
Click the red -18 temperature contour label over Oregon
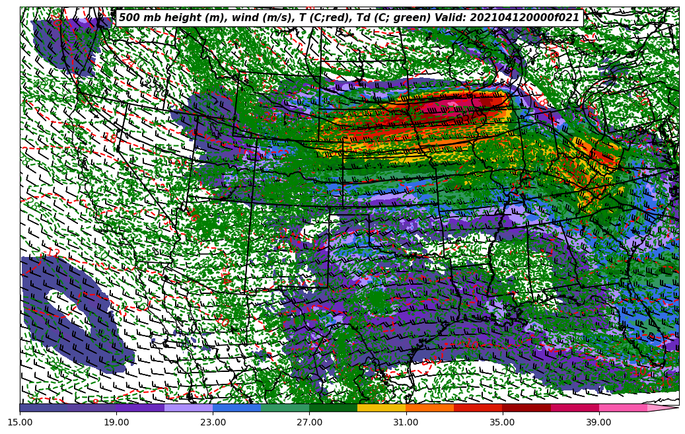coord(110,137)
